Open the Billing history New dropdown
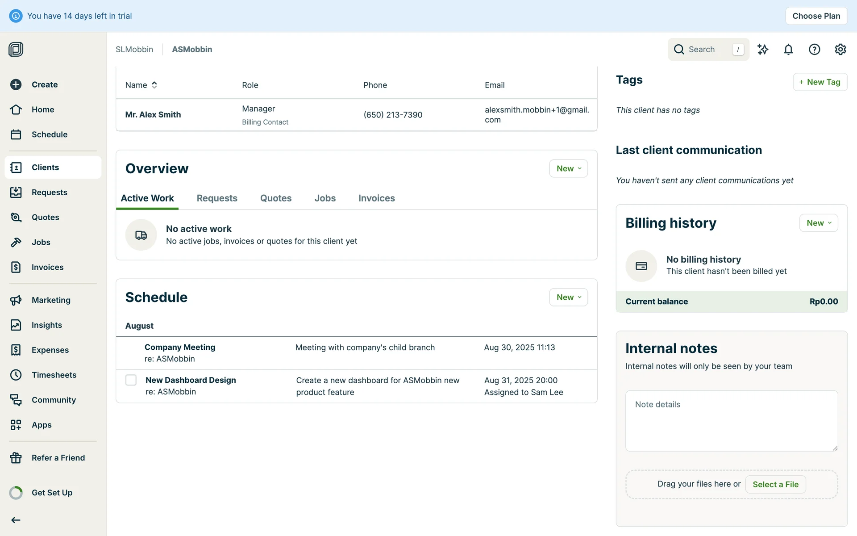Image resolution: width=857 pixels, height=536 pixels. pyautogui.click(x=818, y=223)
